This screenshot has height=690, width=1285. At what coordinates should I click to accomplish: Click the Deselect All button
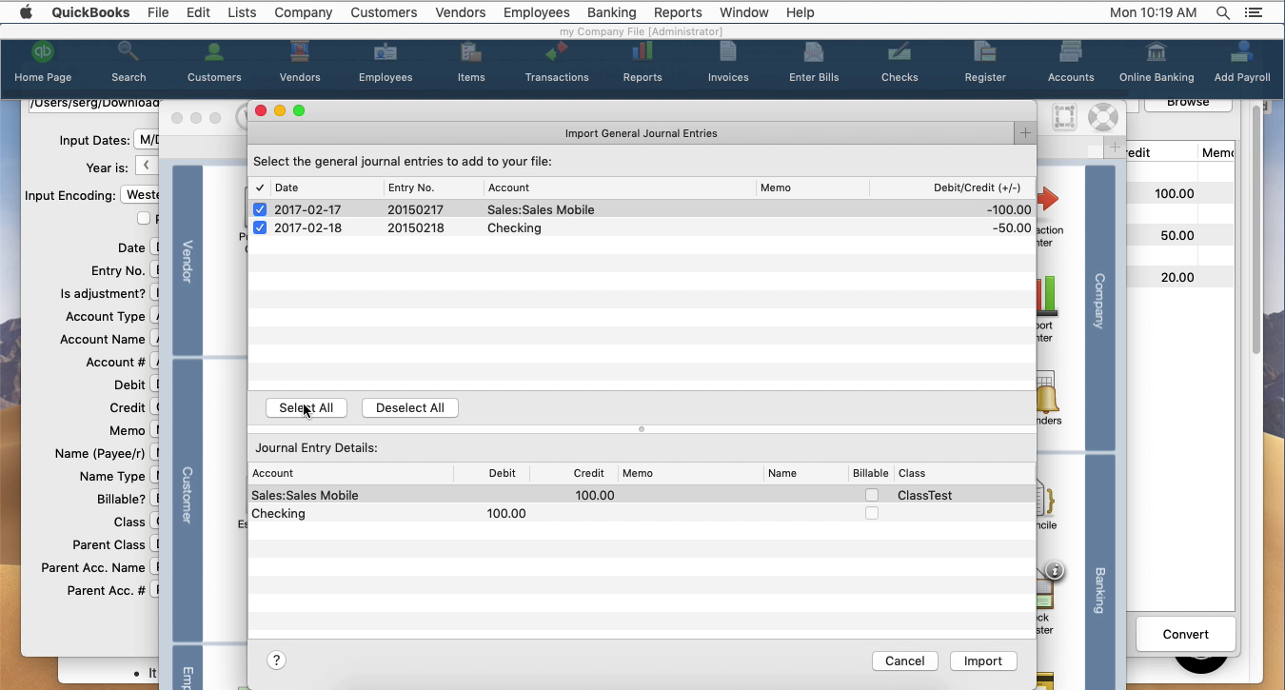(410, 407)
